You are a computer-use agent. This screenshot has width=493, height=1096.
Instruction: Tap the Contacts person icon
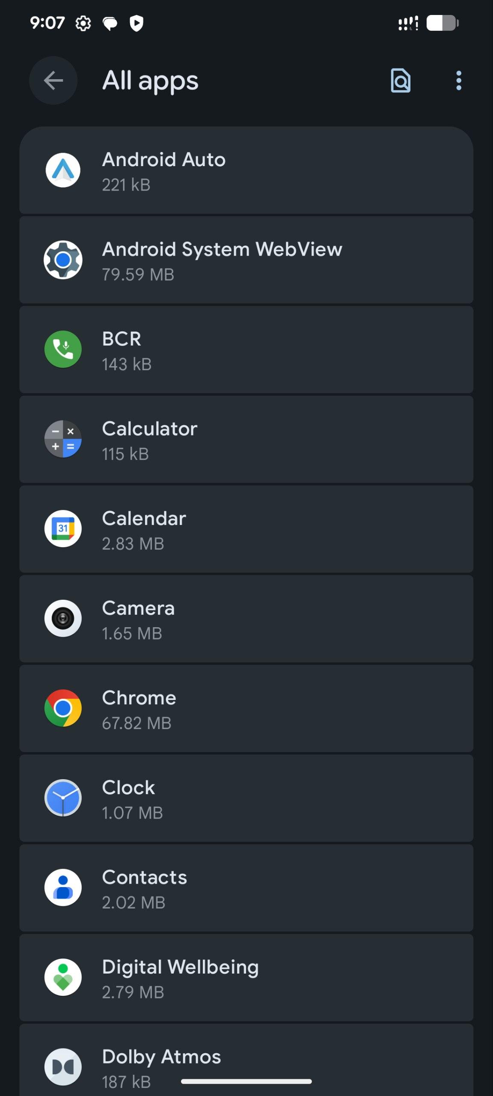63,888
